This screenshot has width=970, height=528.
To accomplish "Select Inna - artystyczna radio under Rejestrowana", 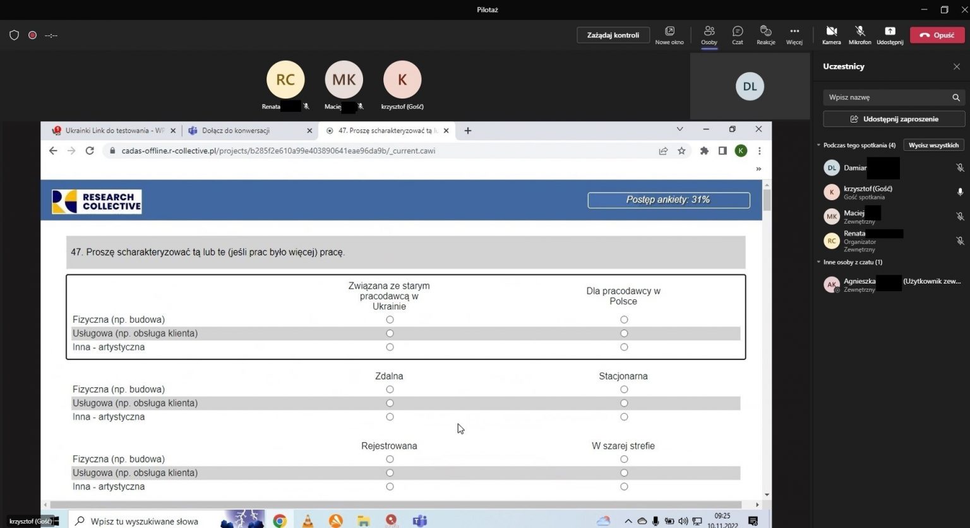I will [x=390, y=487].
